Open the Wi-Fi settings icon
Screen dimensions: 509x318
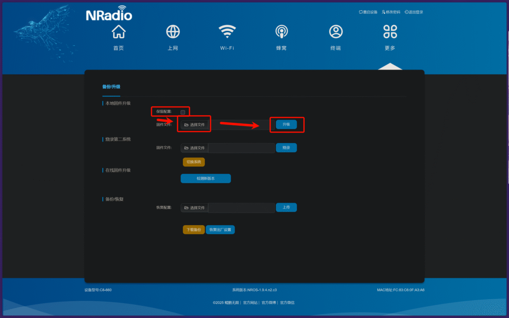point(227,32)
